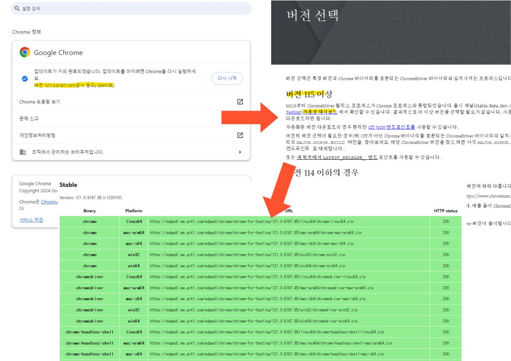Click chrome binary cell in mac-x64 row
This screenshot has width=511, height=361.
pyautogui.click(x=90, y=244)
